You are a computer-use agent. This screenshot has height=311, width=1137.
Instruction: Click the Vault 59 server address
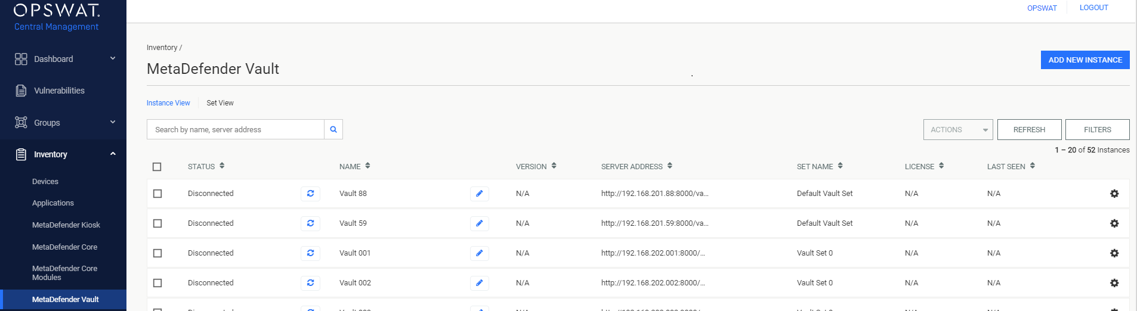(654, 223)
